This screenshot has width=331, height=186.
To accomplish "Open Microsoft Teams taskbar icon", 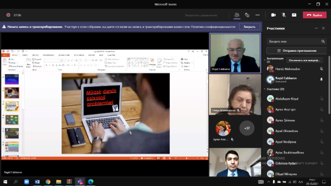I will (80, 181).
